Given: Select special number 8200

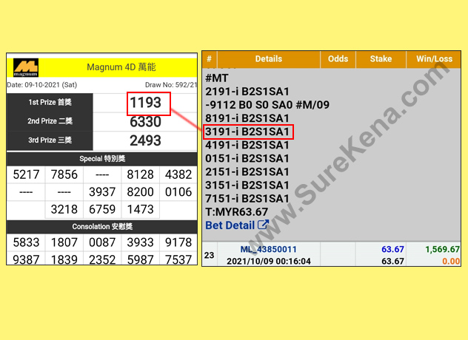Looking at the screenshot, I should [x=140, y=192].
